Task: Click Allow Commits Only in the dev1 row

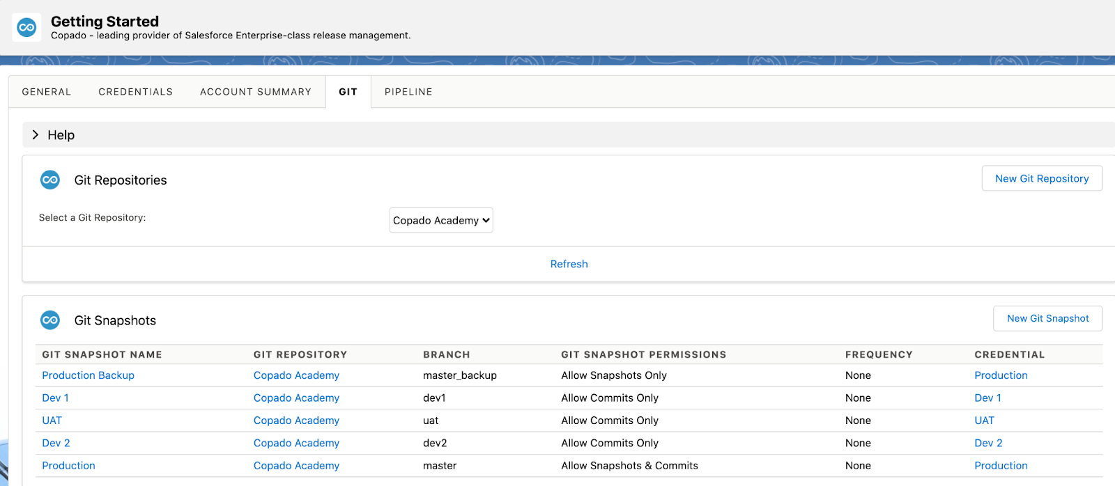Action: point(610,398)
